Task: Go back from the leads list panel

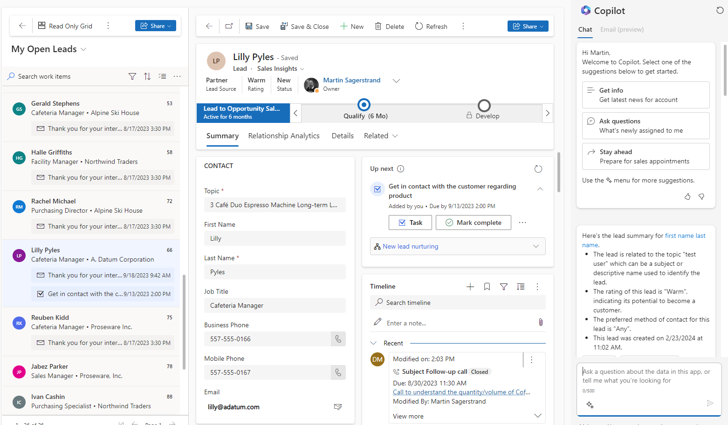Action: pyautogui.click(x=22, y=26)
